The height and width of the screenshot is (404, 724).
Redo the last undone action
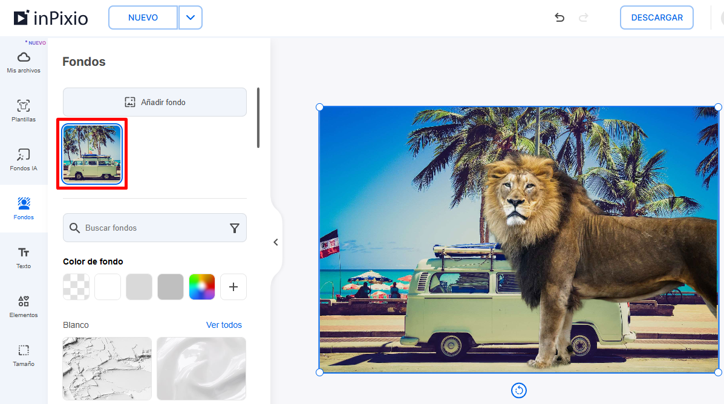point(584,18)
